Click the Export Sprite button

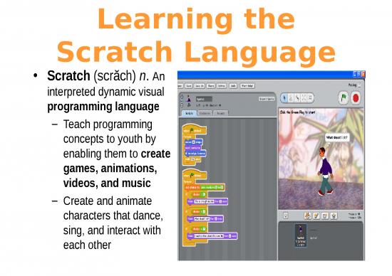267,99
